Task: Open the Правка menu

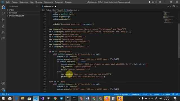Action: 15,2
